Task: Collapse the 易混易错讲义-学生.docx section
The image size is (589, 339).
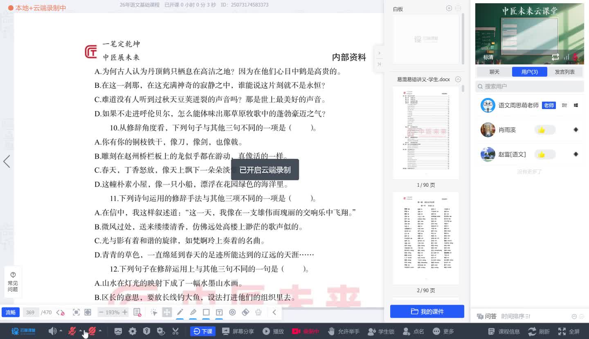Action: 458,79
